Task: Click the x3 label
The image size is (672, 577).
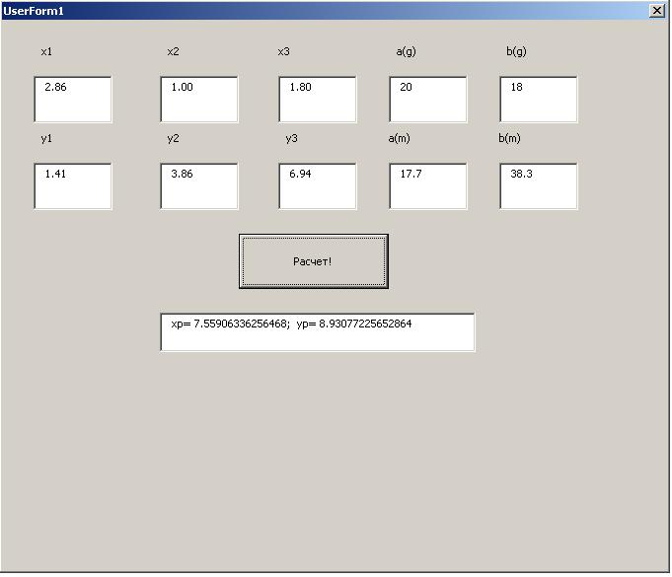Action: pyautogui.click(x=284, y=52)
